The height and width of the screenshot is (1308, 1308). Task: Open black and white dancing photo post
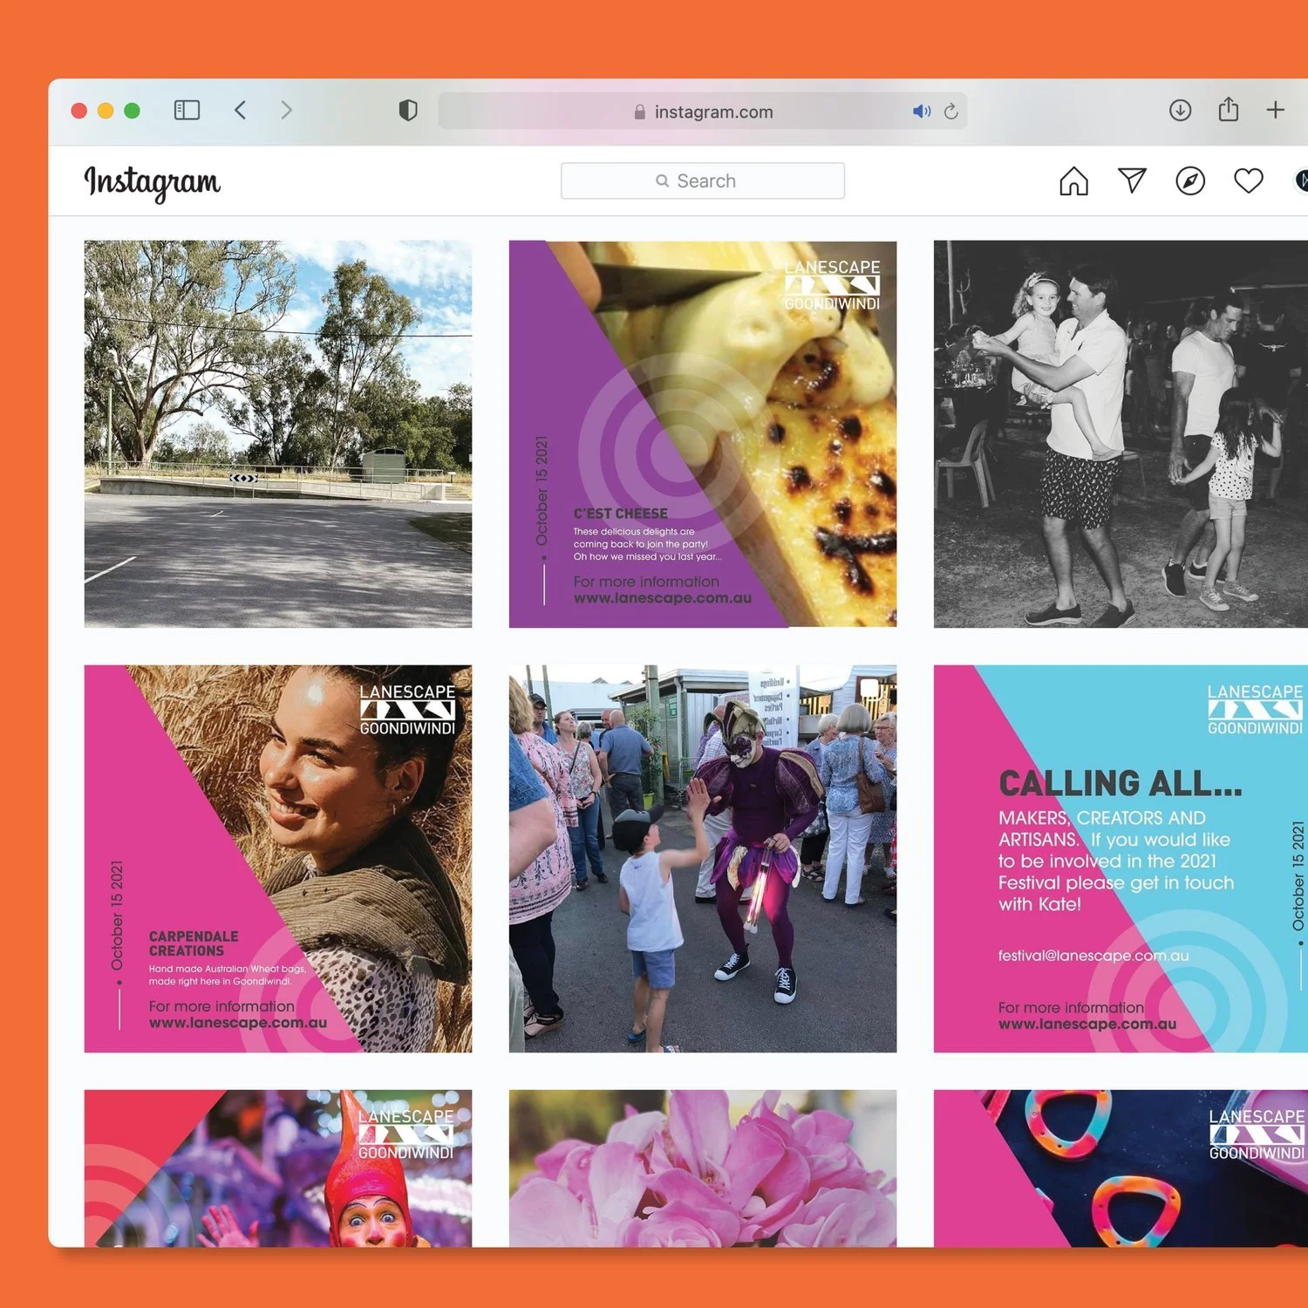pos(1121,434)
